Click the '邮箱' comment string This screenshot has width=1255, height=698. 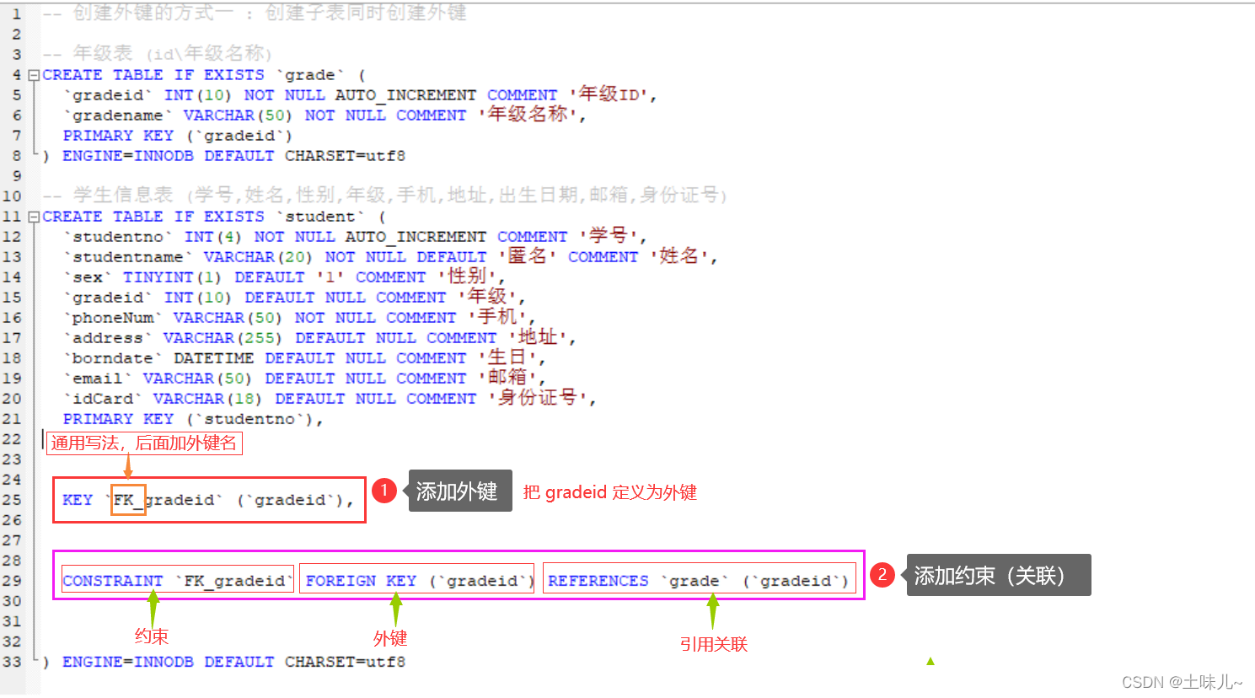tap(507, 378)
